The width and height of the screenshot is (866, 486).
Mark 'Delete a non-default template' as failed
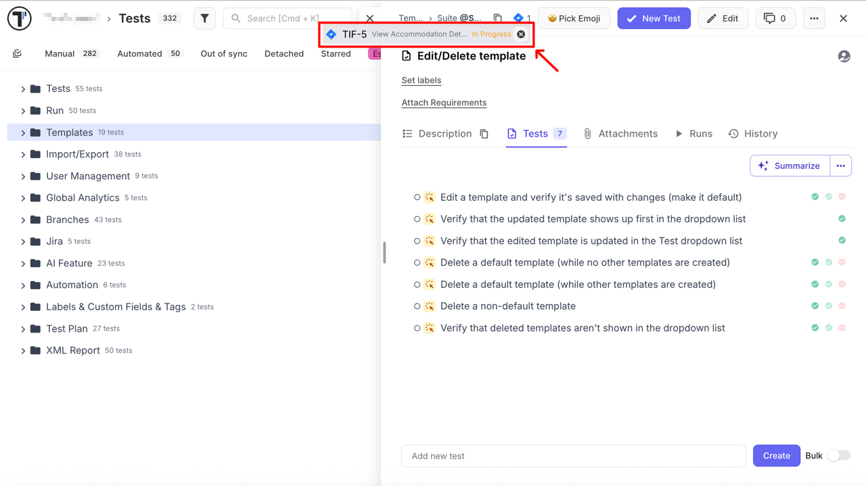click(842, 306)
